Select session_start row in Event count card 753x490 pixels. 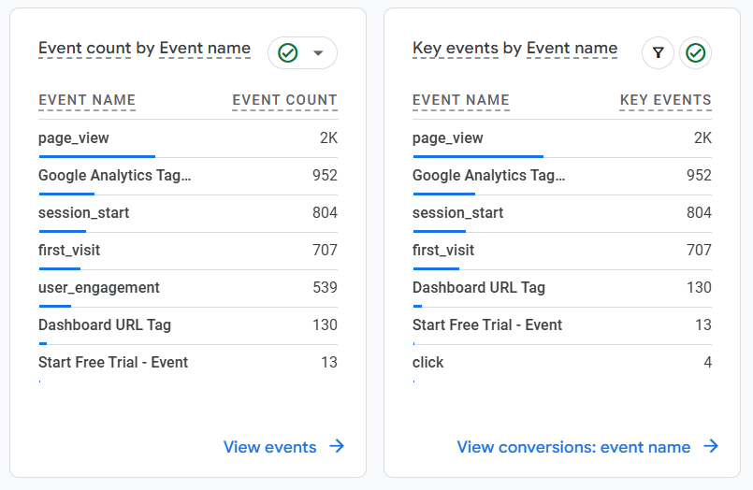click(188, 213)
